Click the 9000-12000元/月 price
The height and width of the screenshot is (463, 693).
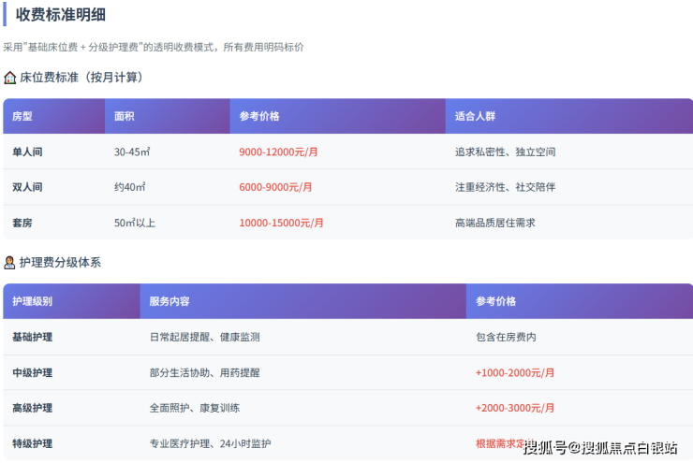[278, 152]
